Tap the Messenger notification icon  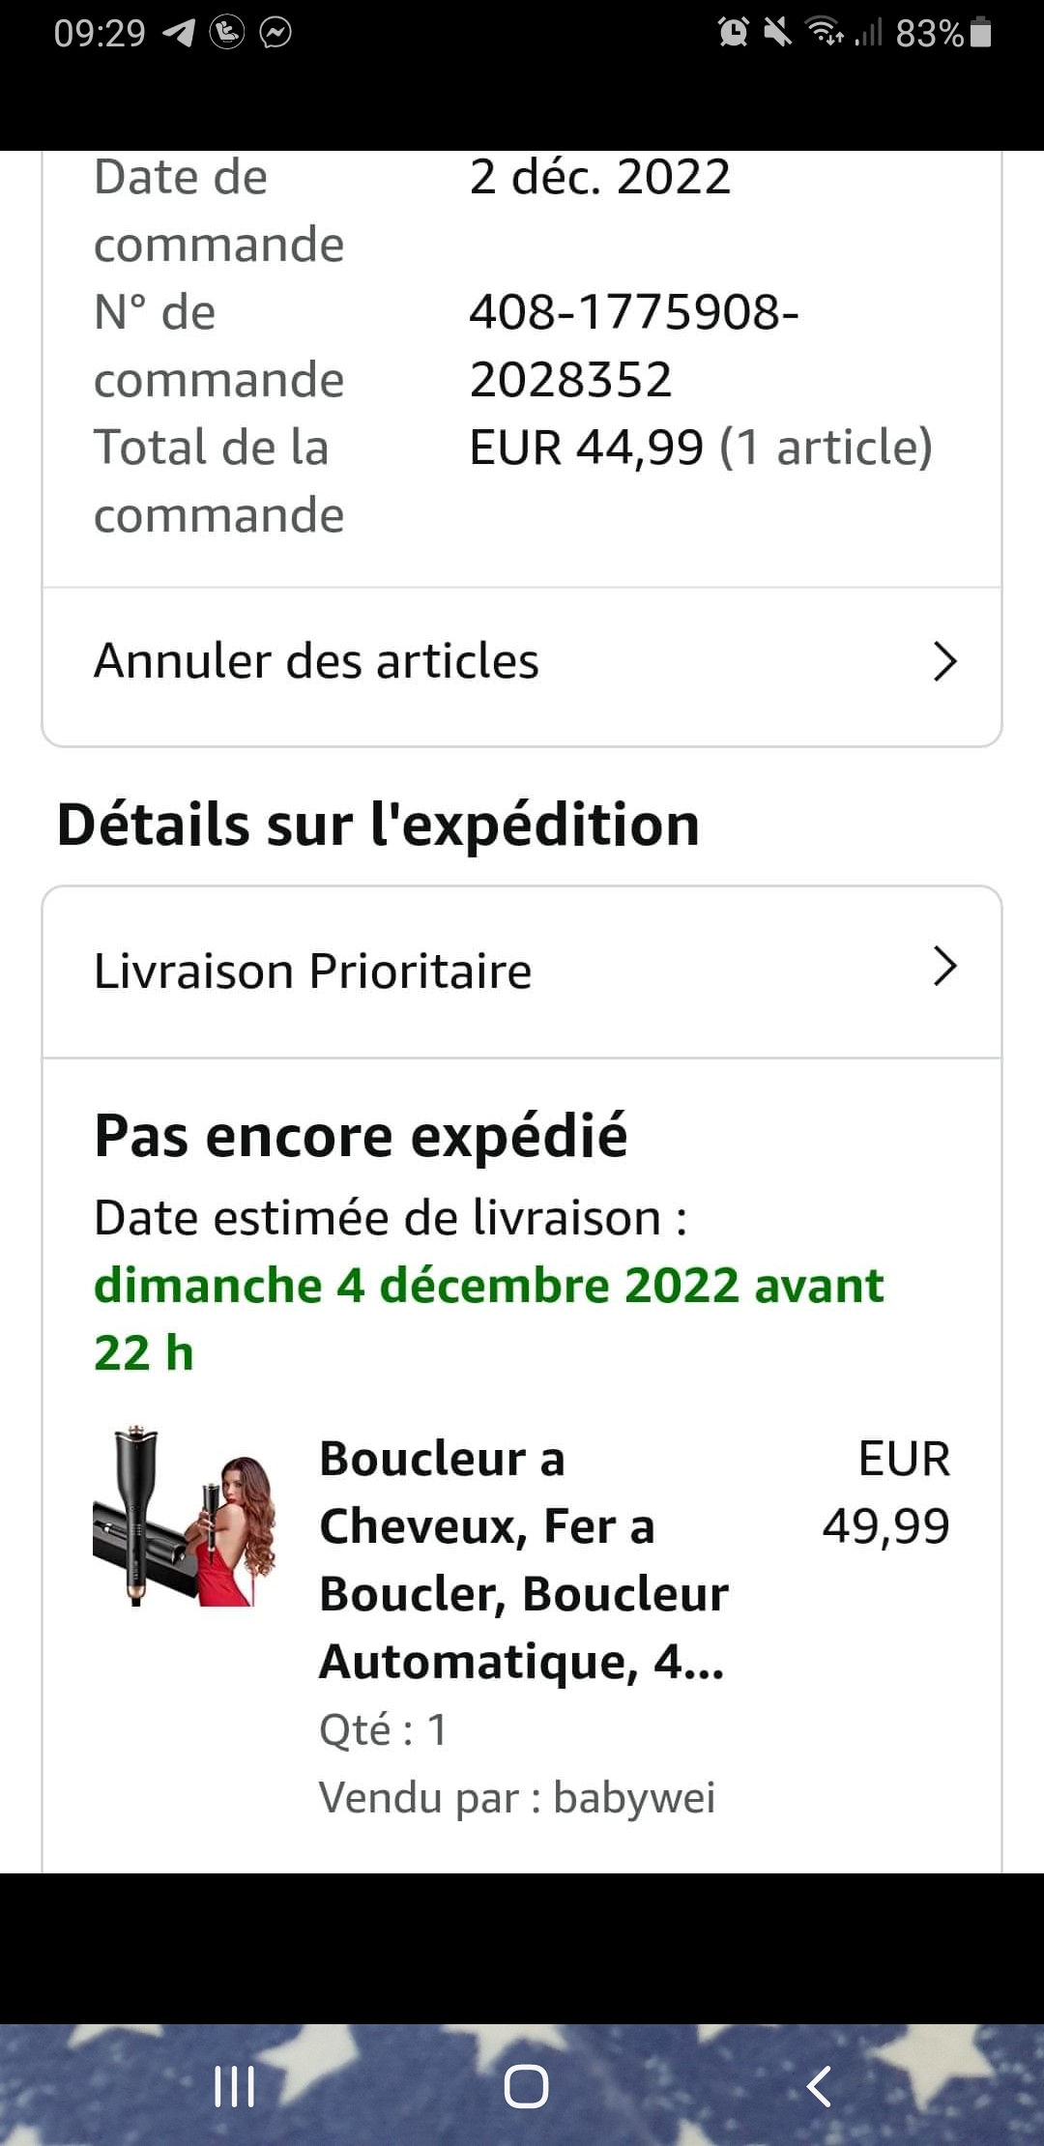tap(275, 34)
